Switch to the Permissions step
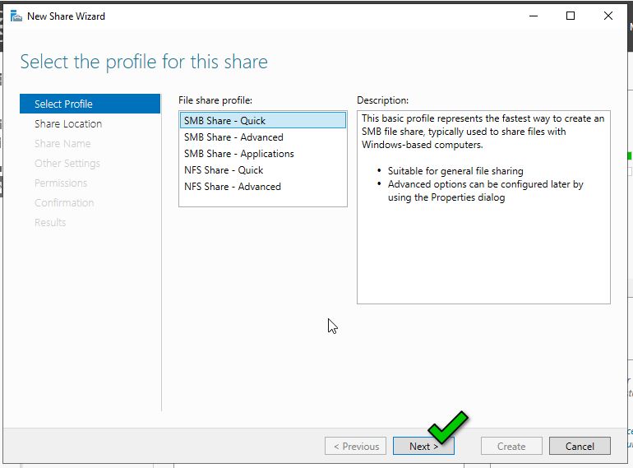The height and width of the screenshot is (468, 633). coord(61,183)
